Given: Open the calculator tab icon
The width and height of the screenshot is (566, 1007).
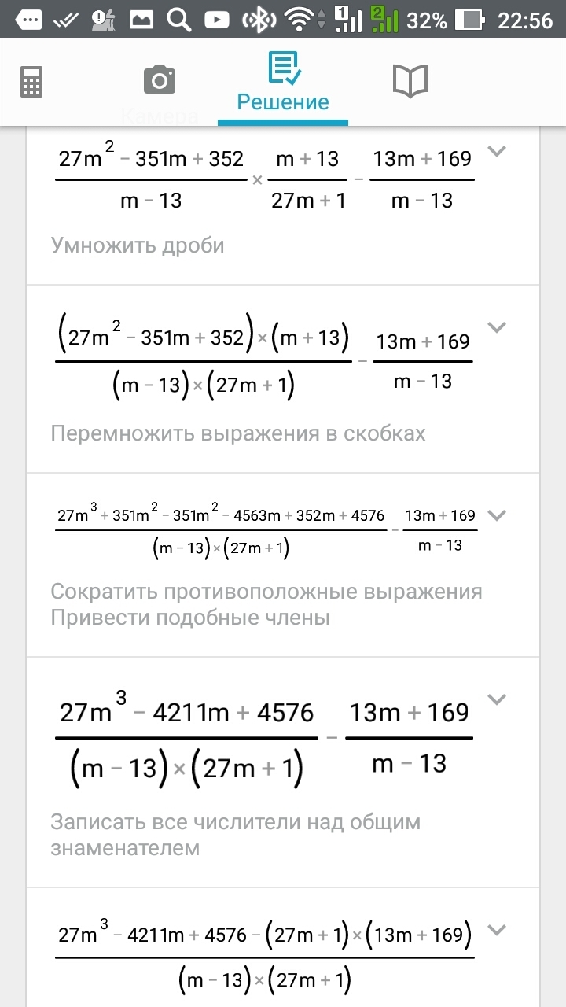Looking at the screenshot, I should click(x=31, y=81).
